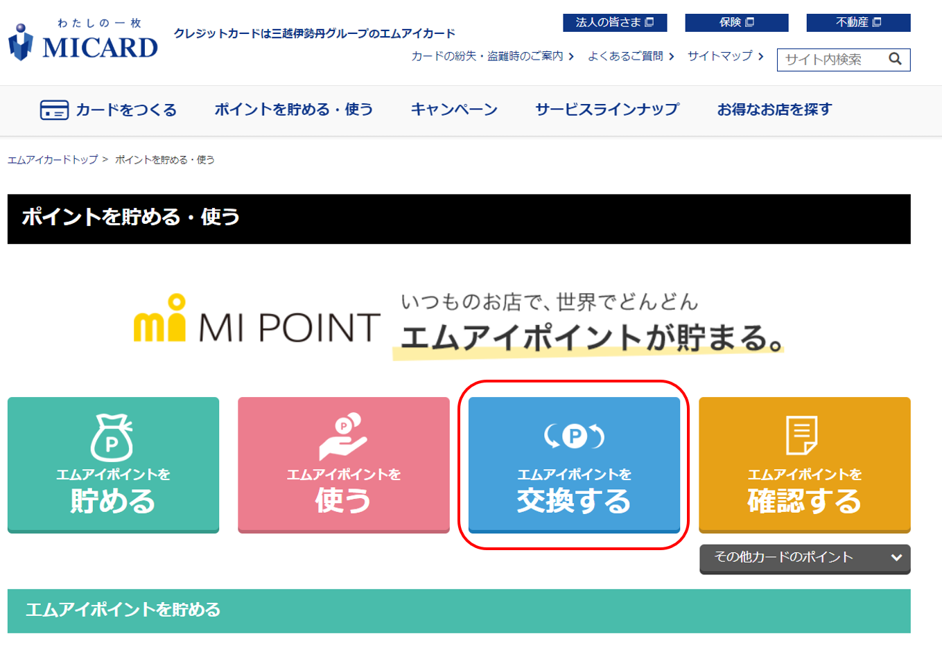Click エムアイポイントを交換する tile
The image size is (942, 661).
coord(574,465)
